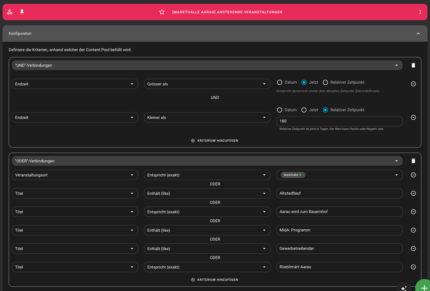Select the Datum radio for the Endzeit criterion
The height and width of the screenshot is (291, 430).
point(279,82)
